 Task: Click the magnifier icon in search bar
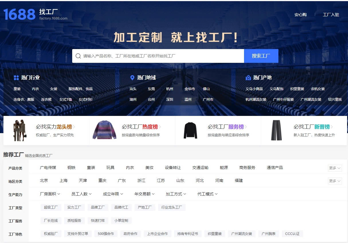coord(78,56)
